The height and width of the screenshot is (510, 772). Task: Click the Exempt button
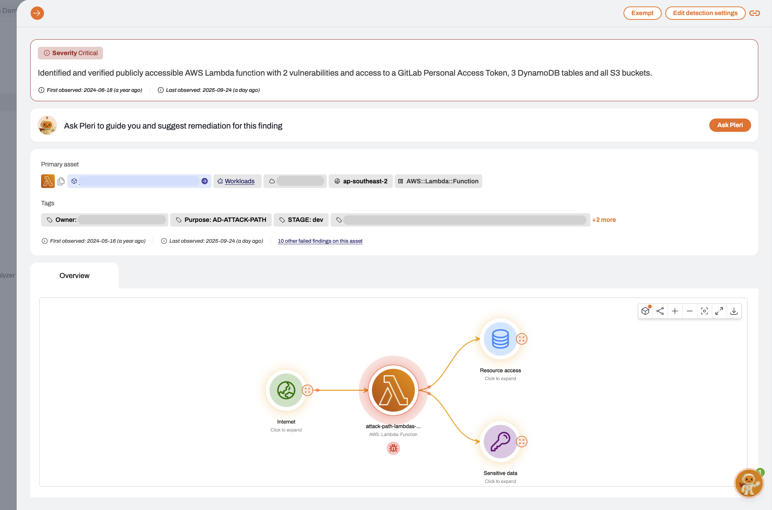click(642, 13)
